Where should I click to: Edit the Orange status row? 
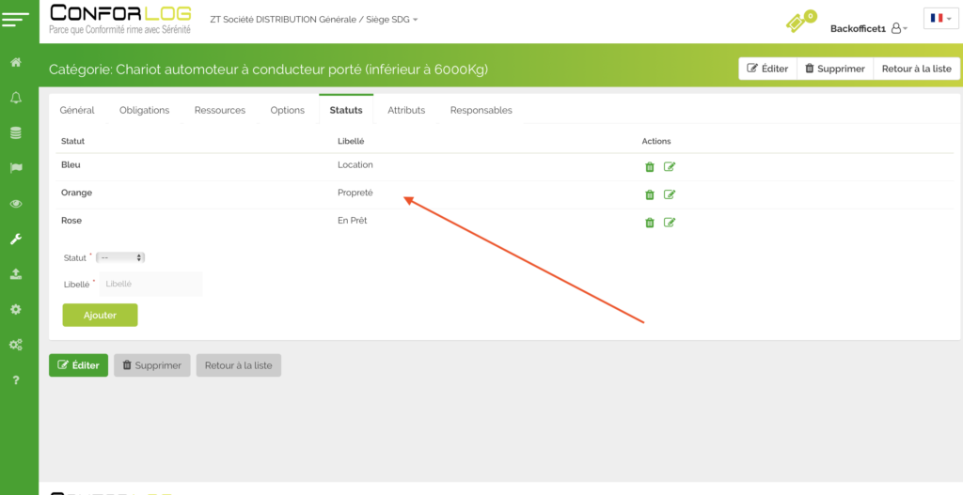click(670, 195)
